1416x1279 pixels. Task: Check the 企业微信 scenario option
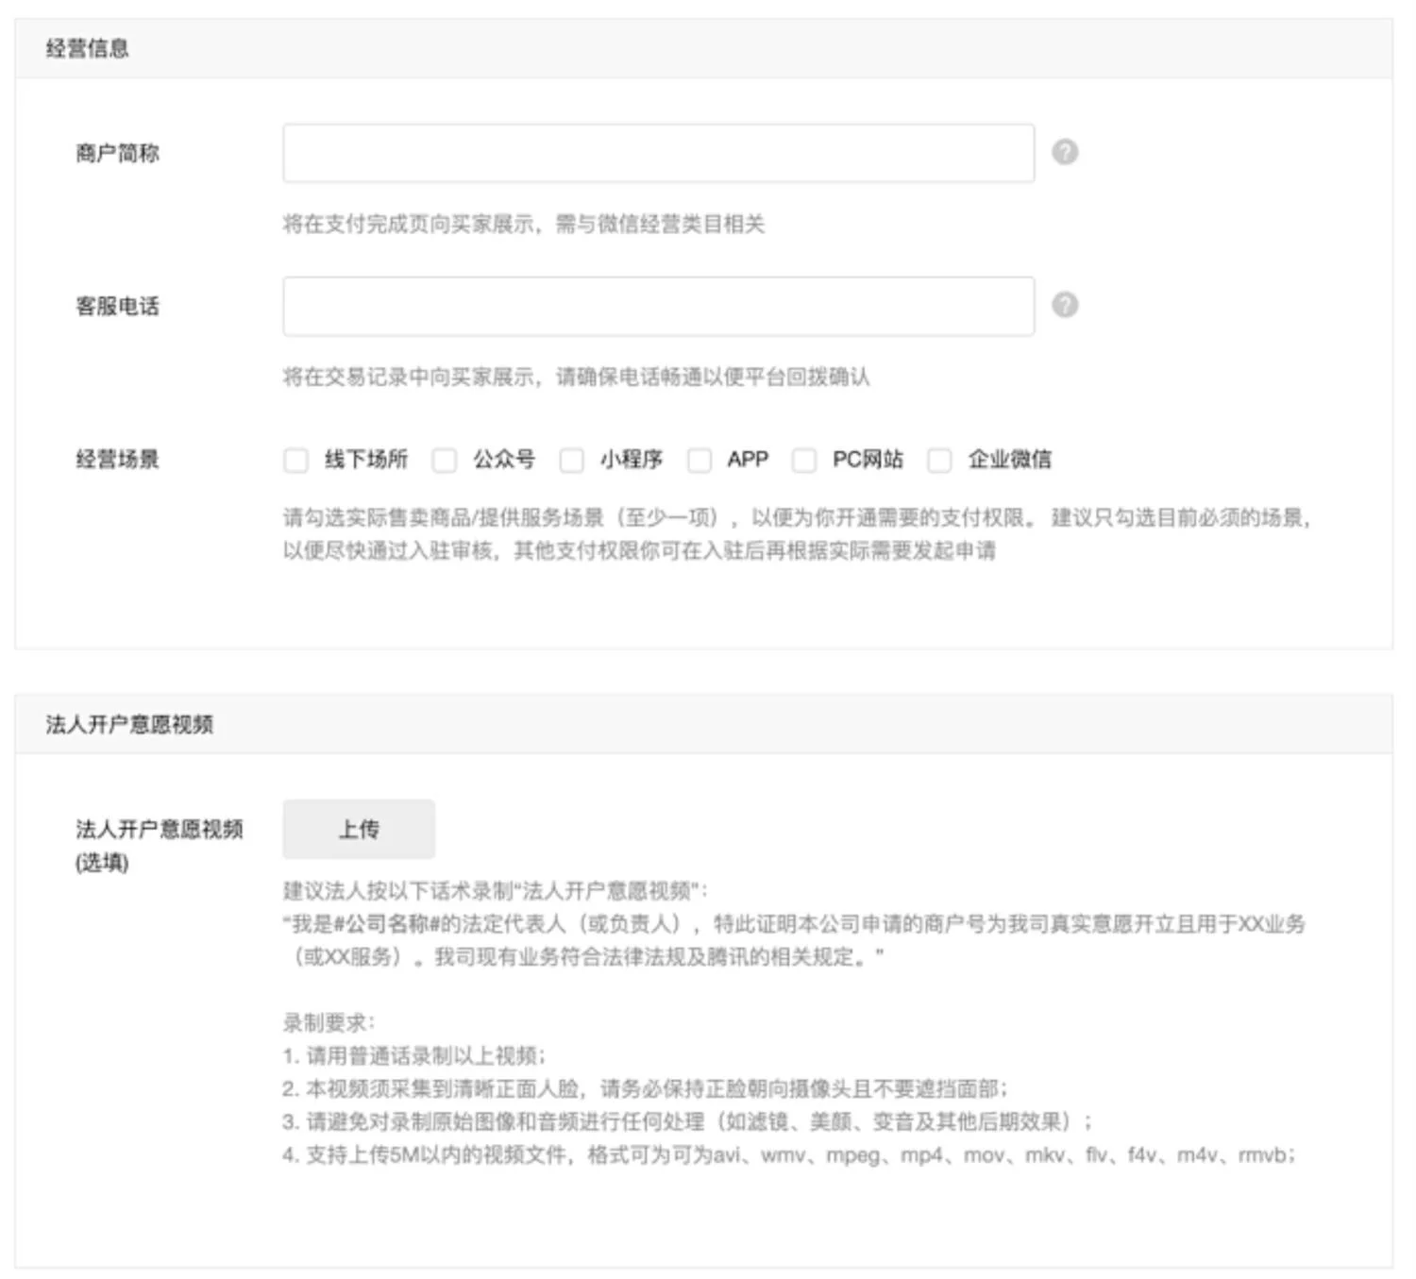click(x=938, y=461)
